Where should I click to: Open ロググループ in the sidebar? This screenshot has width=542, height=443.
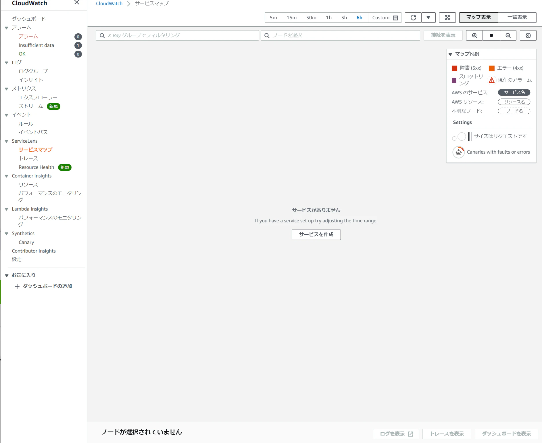(x=33, y=71)
